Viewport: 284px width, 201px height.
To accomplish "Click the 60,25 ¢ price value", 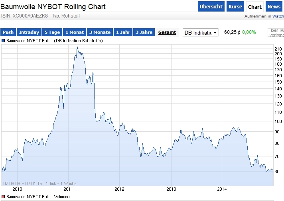I will click(x=233, y=32).
